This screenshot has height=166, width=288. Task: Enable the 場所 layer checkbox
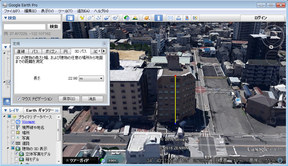[13, 132]
